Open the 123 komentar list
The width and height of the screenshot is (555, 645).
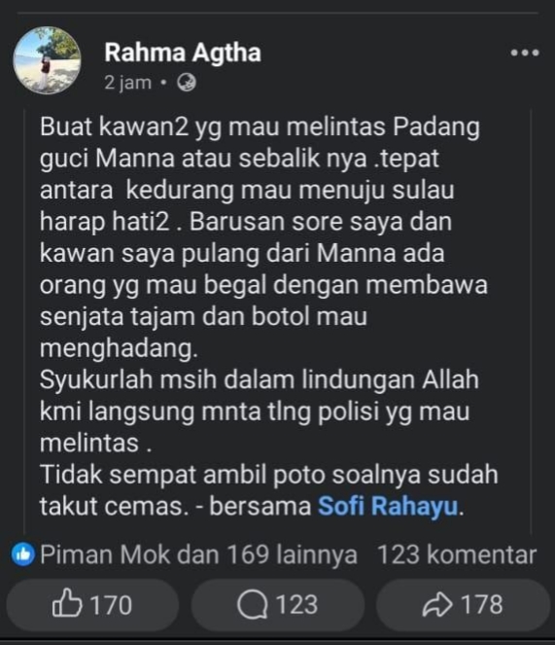(457, 555)
